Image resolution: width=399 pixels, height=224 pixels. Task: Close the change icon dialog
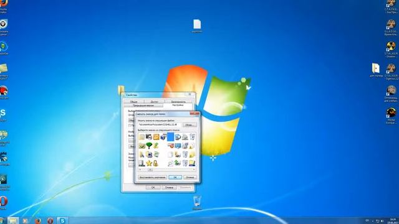pyautogui.click(x=195, y=114)
